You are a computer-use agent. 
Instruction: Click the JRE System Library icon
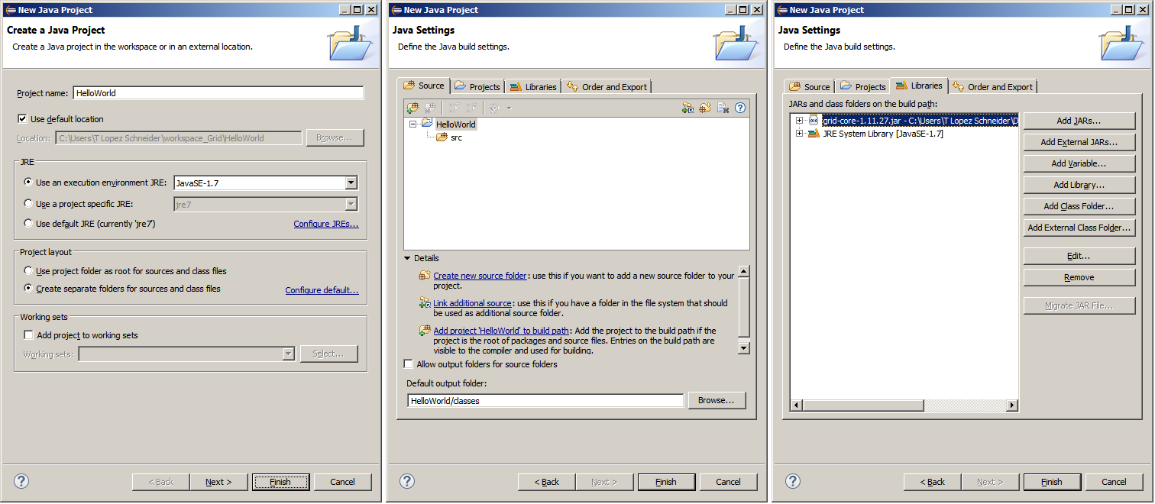[x=814, y=134]
